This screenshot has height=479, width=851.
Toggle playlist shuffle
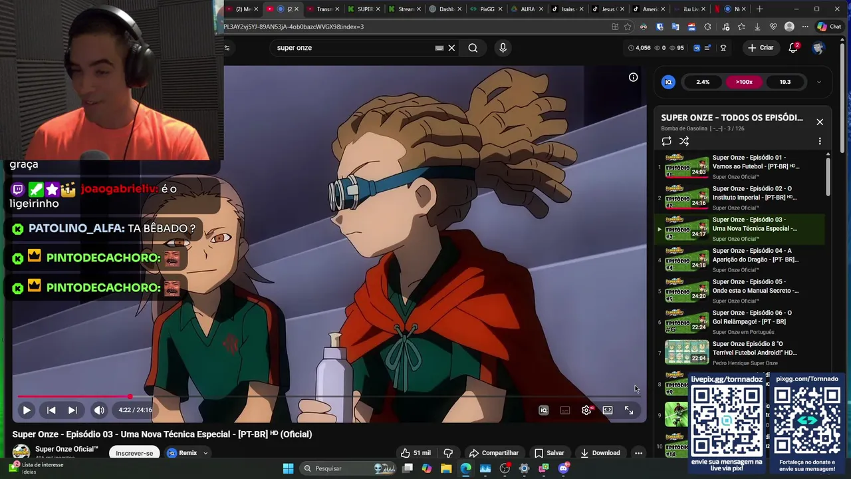684,141
